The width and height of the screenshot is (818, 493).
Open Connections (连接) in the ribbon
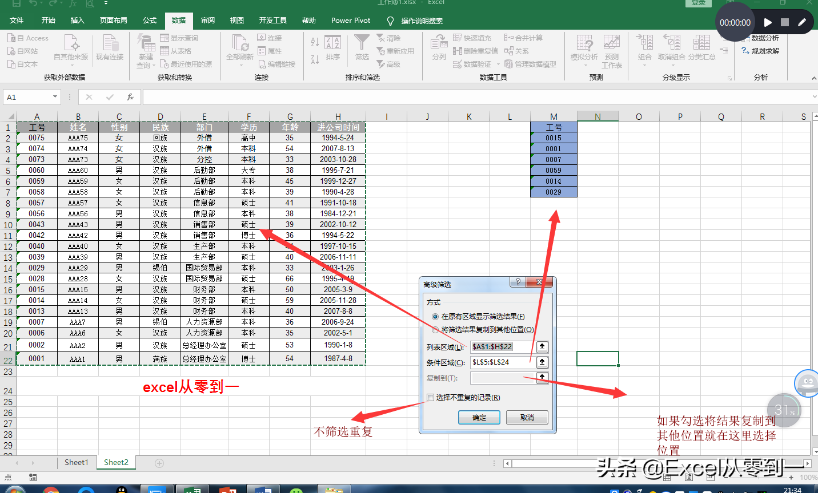pos(270,38)
